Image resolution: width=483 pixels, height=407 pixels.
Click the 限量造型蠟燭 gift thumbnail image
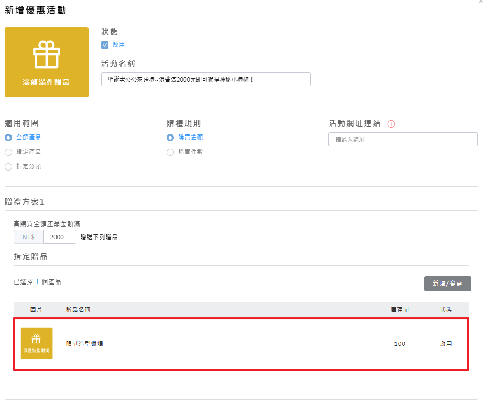37,344
